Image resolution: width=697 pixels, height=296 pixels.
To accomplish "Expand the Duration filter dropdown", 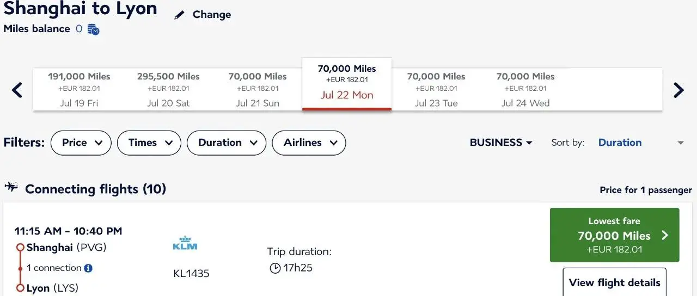I will pyautogui.click(x=227, y=143).
